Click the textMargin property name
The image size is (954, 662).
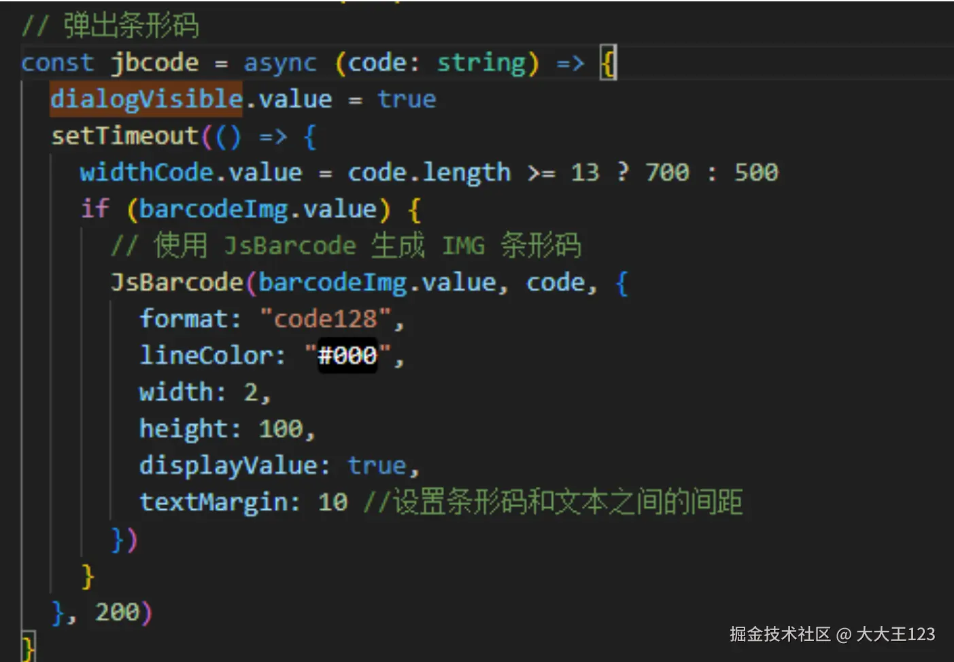[x=214, y=502]
